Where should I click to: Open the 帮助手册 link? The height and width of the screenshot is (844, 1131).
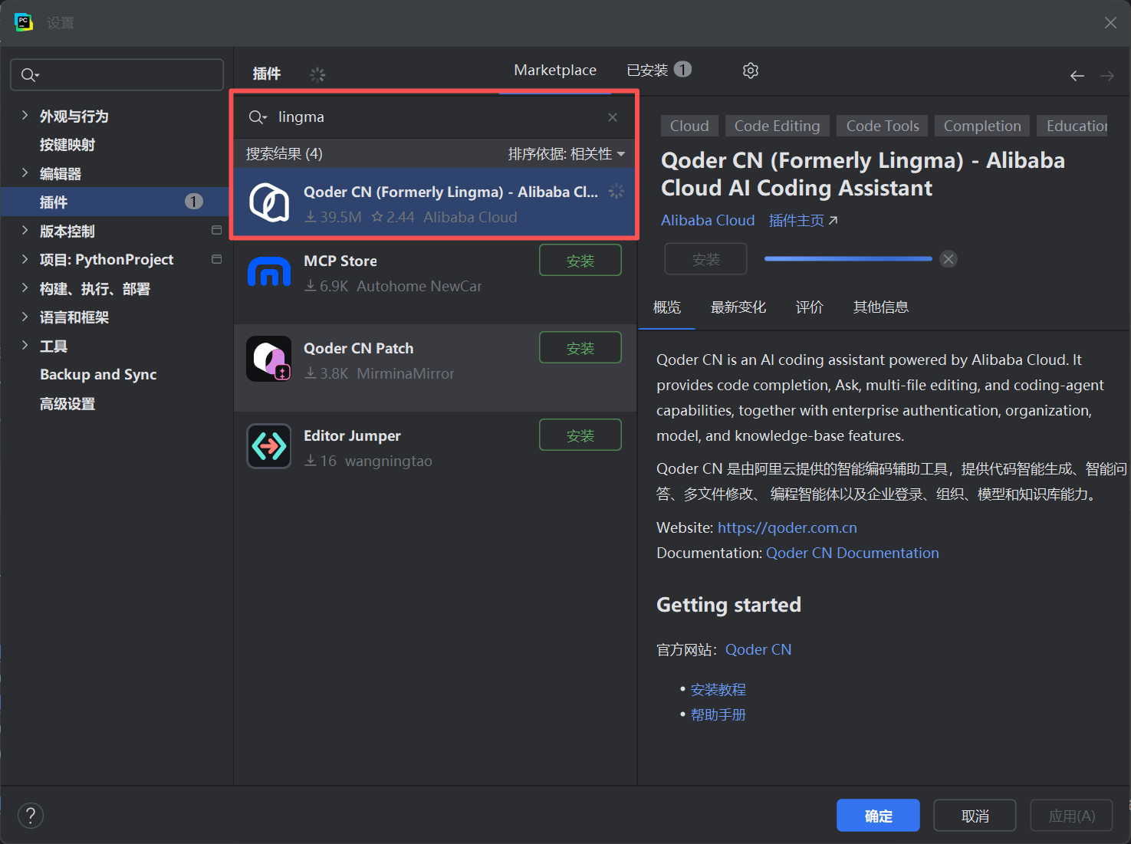tap(718, 715)
